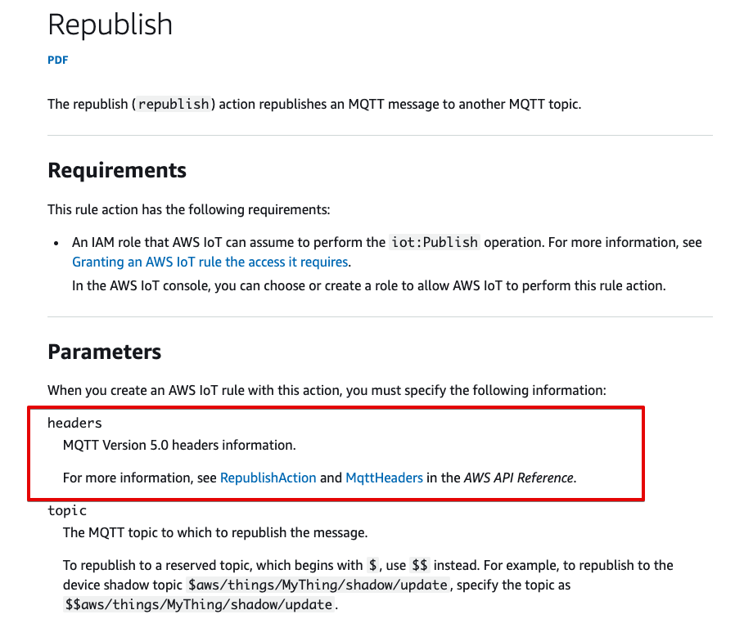Click the $aws/things/MyThing/shadow/update code text
735x619 pixels.
click(318, 585)
